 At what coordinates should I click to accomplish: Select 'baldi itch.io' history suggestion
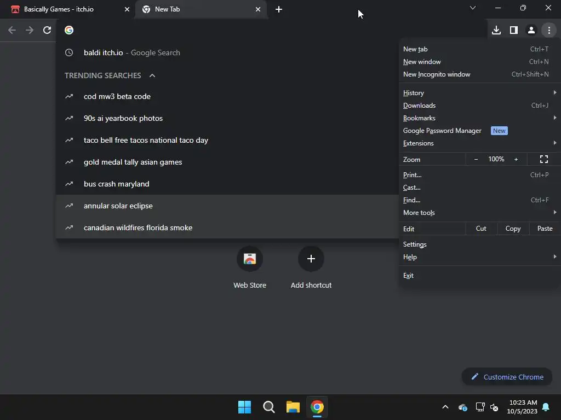[227, 52]
